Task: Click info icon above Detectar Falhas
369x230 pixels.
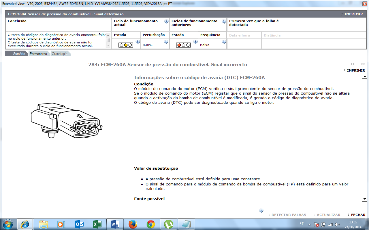Action: pos(261,210)
